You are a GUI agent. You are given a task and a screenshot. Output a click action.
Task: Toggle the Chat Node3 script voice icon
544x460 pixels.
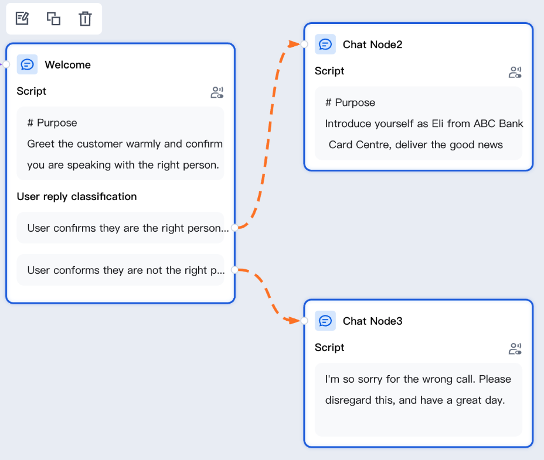tap(515, 348)
